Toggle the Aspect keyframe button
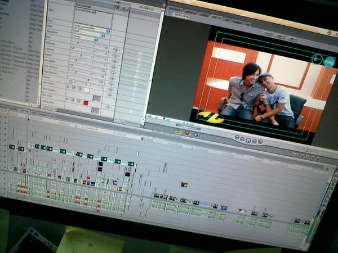This screenshot has width=338, height=253. coord(114,67)
